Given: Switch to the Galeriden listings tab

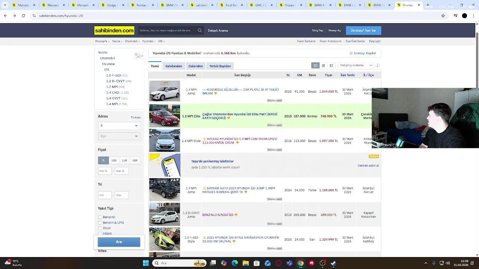Looking at the screenshot, I should point(196,66).
